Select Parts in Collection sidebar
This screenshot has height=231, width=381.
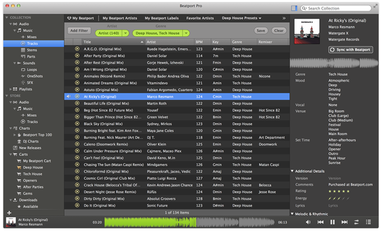[31, 57]
